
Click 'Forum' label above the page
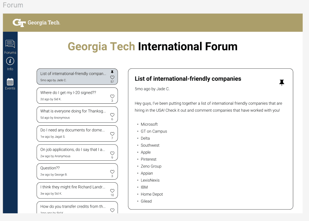click(x=13, y=5)
